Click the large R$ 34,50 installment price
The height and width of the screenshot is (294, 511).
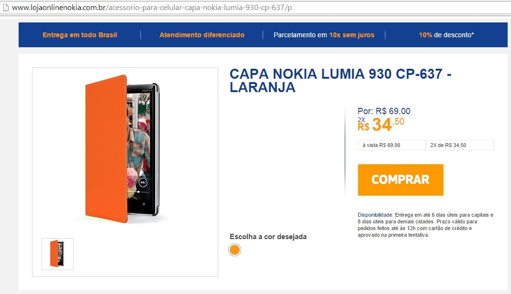point(381,124)
